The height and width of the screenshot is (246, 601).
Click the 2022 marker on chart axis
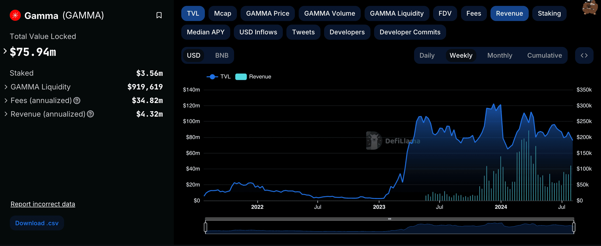(x=257, y=207)
